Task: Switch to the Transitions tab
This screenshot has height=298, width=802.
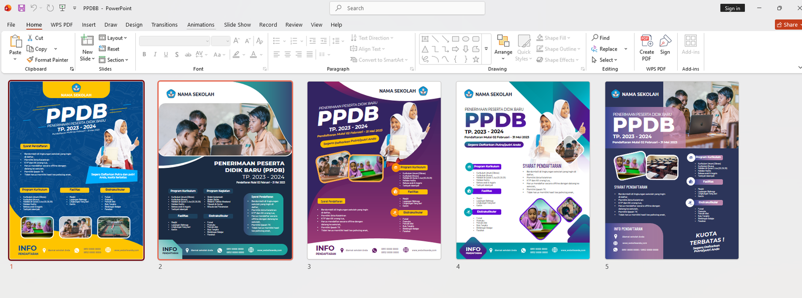Action: coord(164,25)
